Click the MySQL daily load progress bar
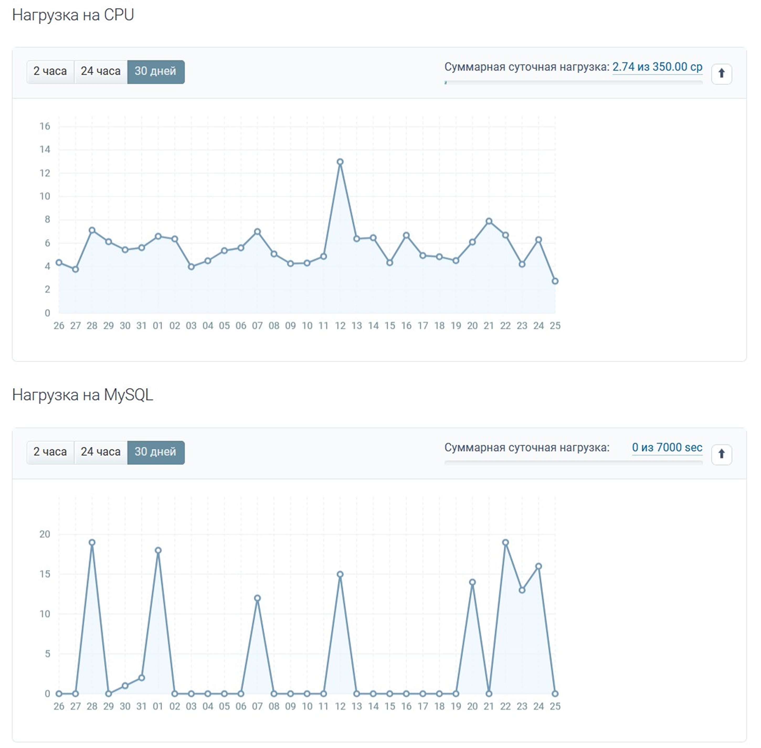This screenshot has width=761, height=748. (573, 463)
